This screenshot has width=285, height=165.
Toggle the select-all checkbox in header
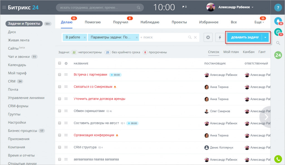tap(60, 63)
